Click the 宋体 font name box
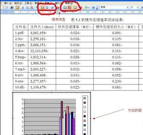 114,7
